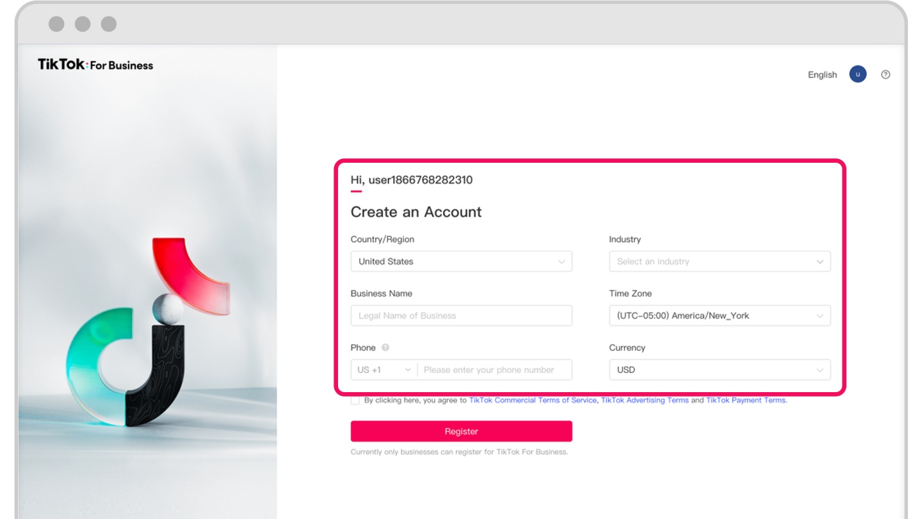The height and width of the screenshot is (519, 922).
Task: Open TikTok Payment Terms link
Action: (746, 400)
